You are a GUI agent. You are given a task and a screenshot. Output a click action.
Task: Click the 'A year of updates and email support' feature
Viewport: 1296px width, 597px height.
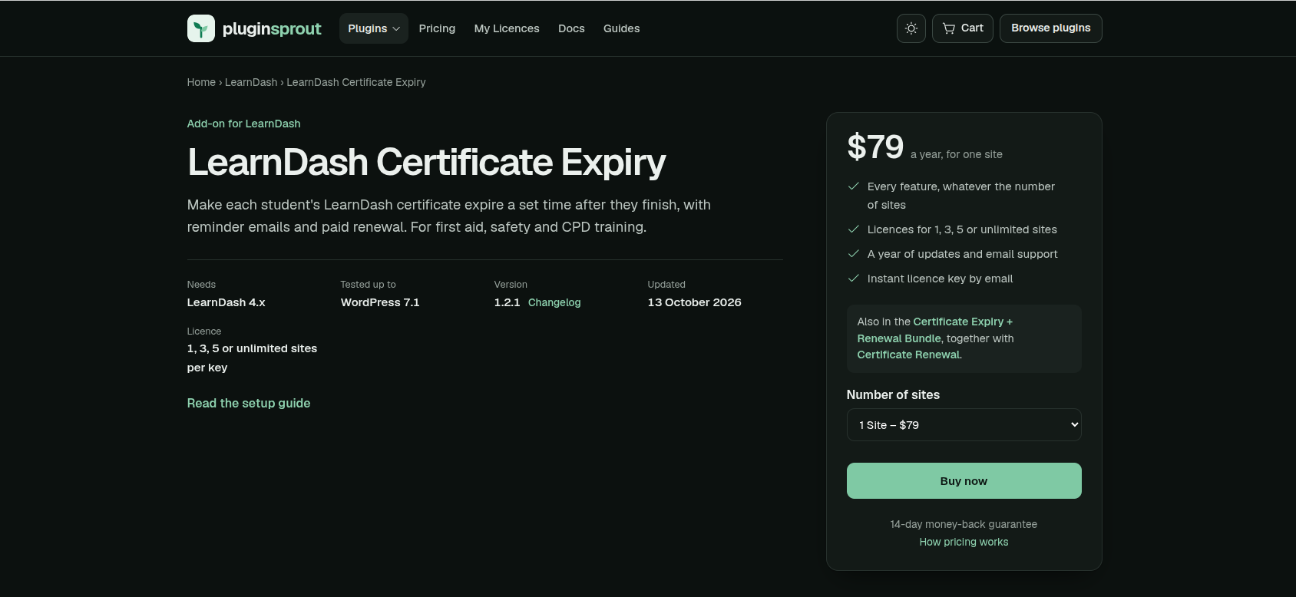point(963,254)
